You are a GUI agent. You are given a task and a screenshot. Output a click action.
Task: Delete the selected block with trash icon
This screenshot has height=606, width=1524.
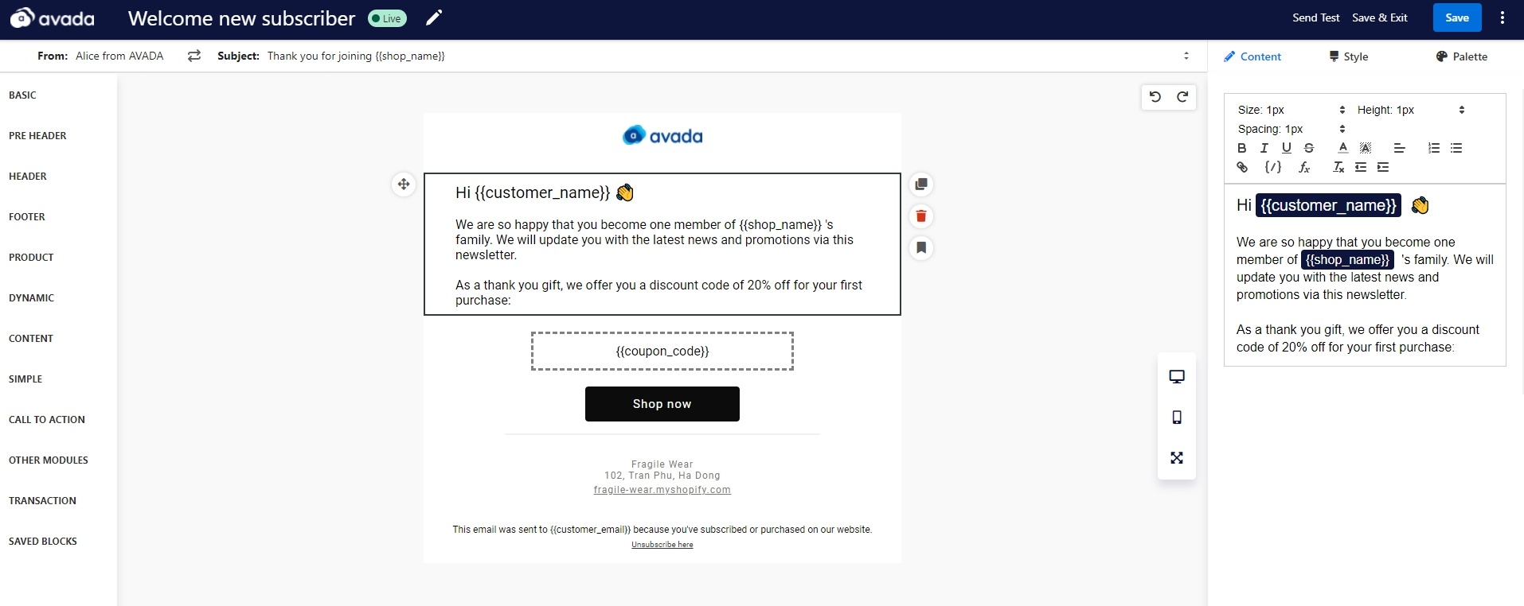921,216
